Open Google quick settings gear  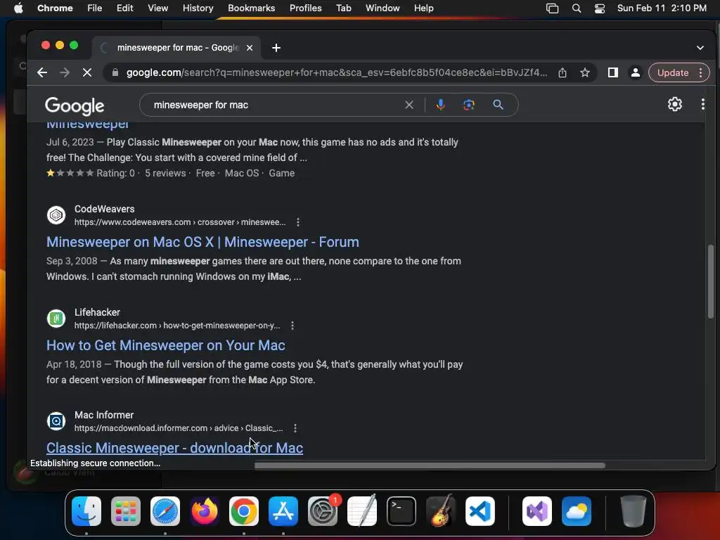[674, 104]
